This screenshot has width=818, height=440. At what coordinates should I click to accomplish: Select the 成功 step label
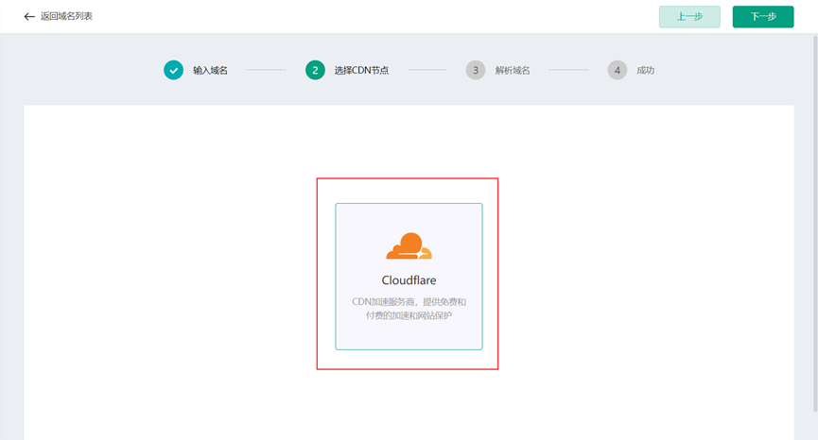[x=645, y=70]
